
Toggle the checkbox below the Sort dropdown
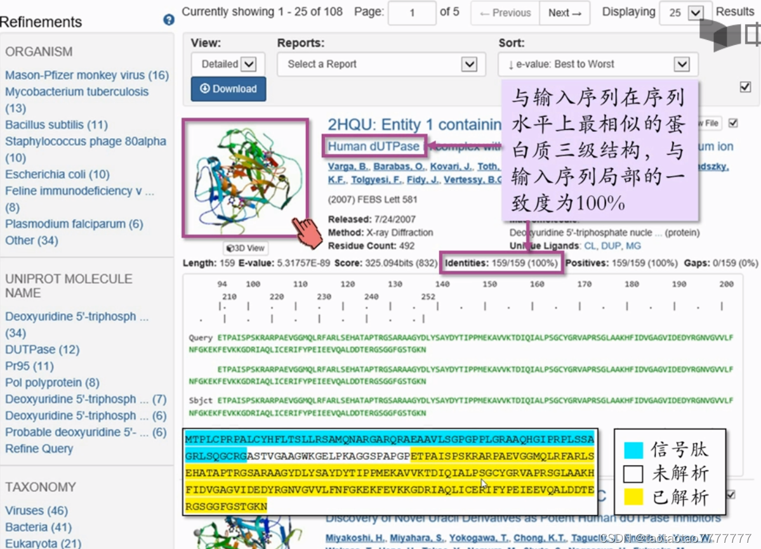coord(746,87)
